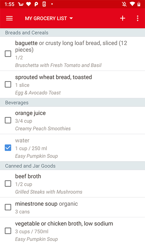Viewport: 145px width, 243px height.
Task: Open the Easy Pumpkin Soup recipe under water
Action: tap(36, 156)
